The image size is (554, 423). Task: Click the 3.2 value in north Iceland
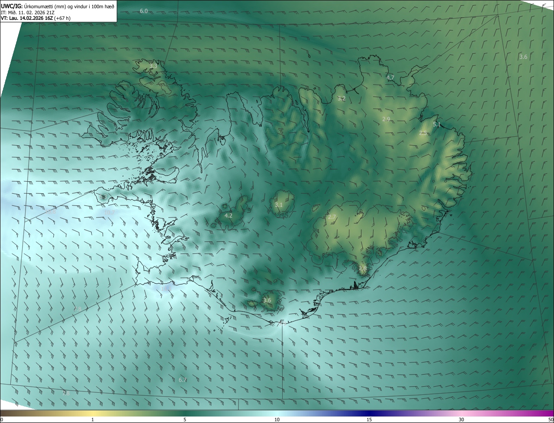(341, 99)
